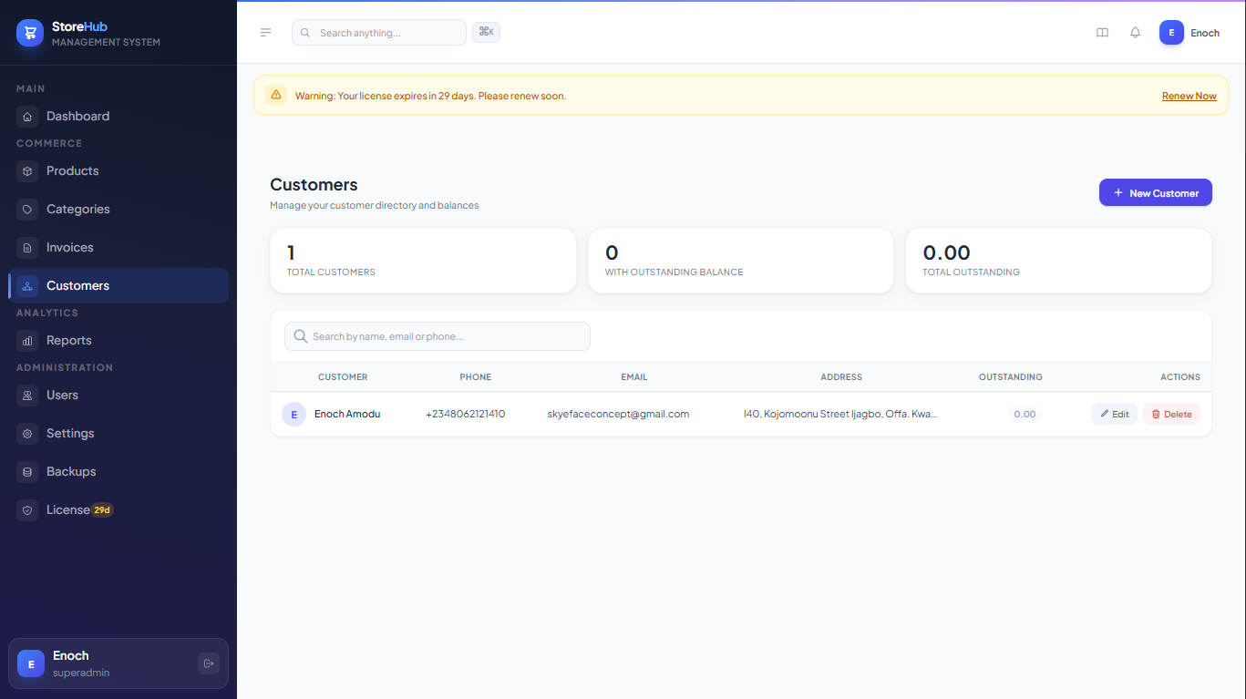The image size is (1246, 699).
Task: Click the Enoch Amodu customer name
Action: click(x=347, y=414)
